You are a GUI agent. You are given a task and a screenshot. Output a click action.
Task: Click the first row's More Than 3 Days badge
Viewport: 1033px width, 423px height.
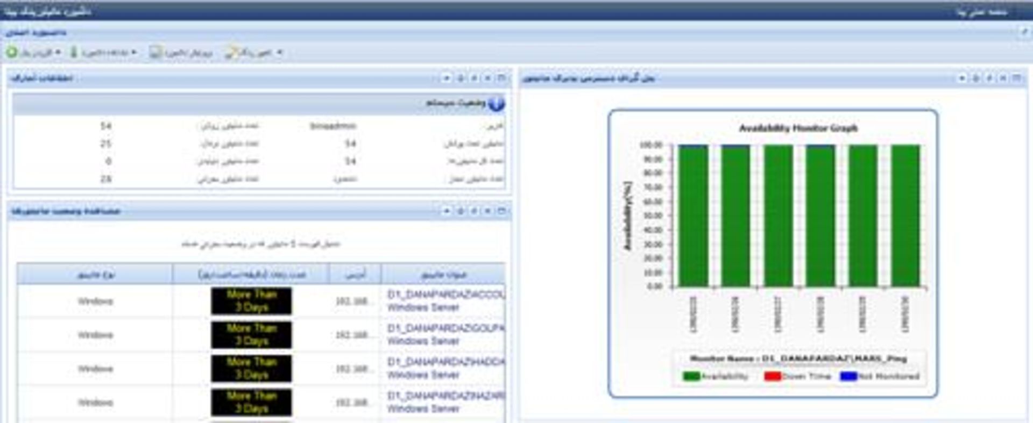click(x=251, y=301)
